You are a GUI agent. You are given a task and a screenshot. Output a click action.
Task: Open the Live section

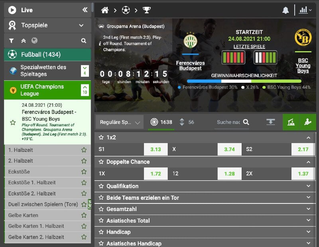(x=47, y=10)
